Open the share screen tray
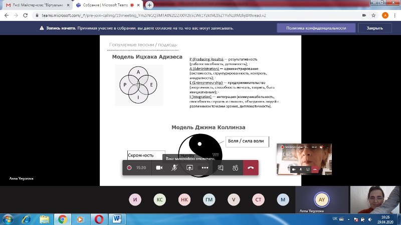Screen dimensions: 401x225 189,167
